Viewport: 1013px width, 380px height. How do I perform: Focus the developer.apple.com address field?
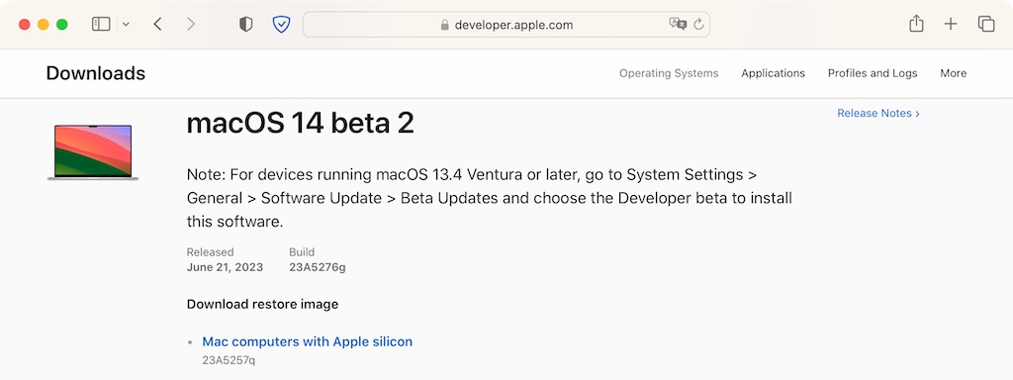tap(506, 25)
